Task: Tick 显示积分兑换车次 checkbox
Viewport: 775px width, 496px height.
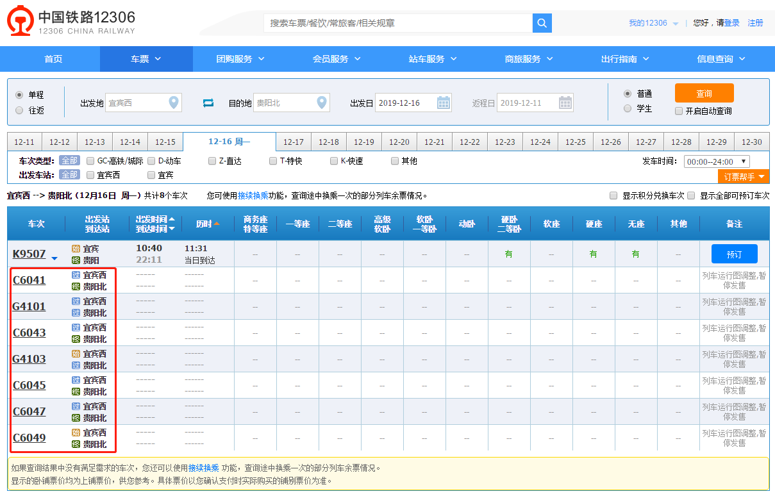Action: (613, 195)
